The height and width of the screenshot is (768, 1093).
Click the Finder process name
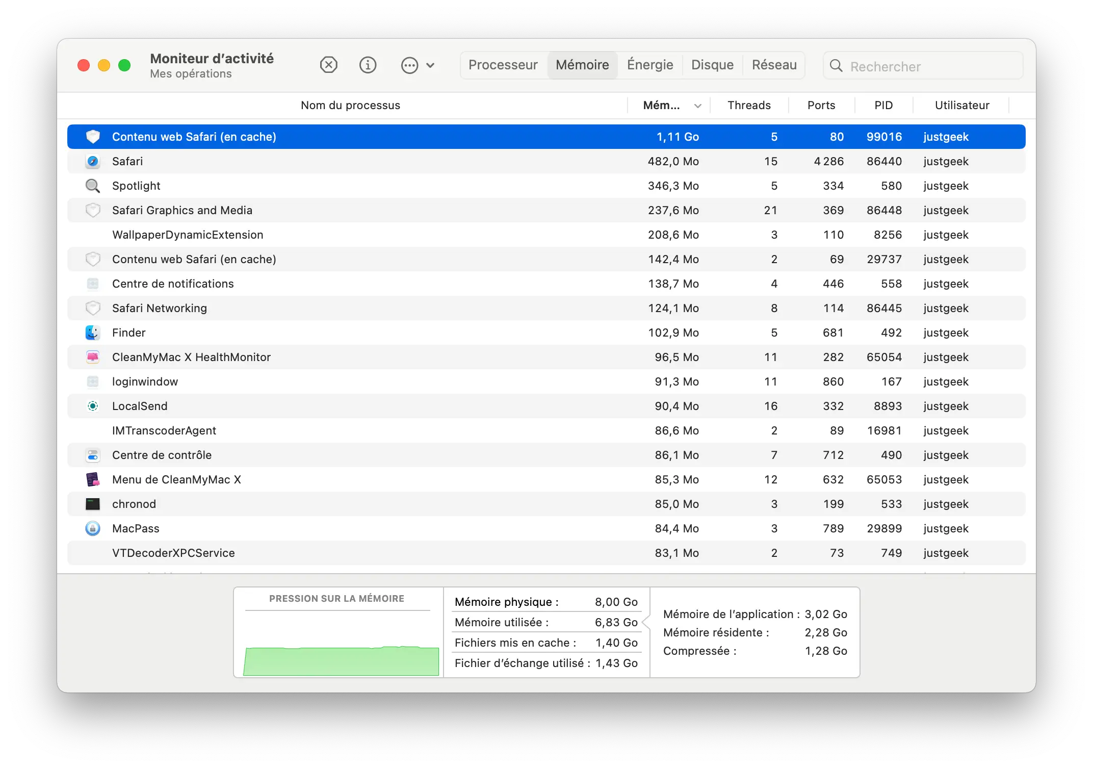pos(128,332)
